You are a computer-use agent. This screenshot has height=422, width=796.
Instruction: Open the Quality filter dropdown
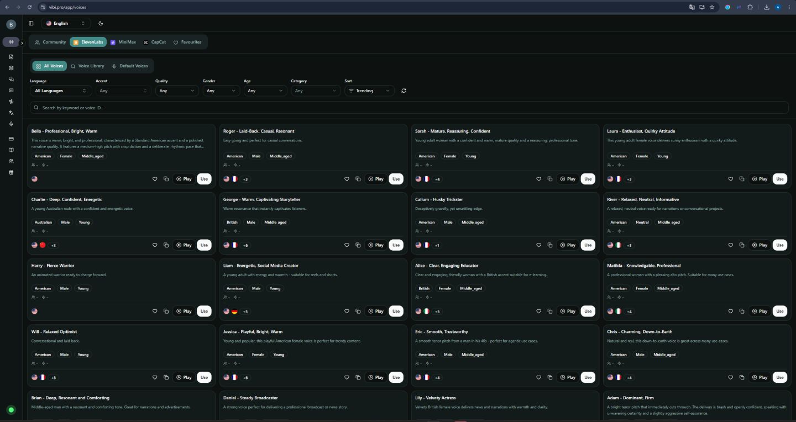(177, 91)
